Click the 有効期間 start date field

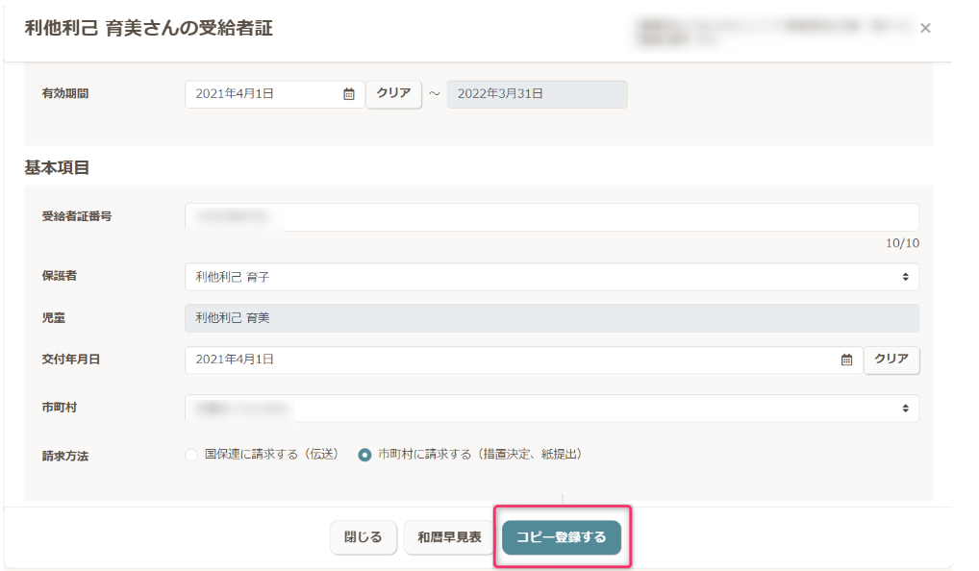pos(264,94)
